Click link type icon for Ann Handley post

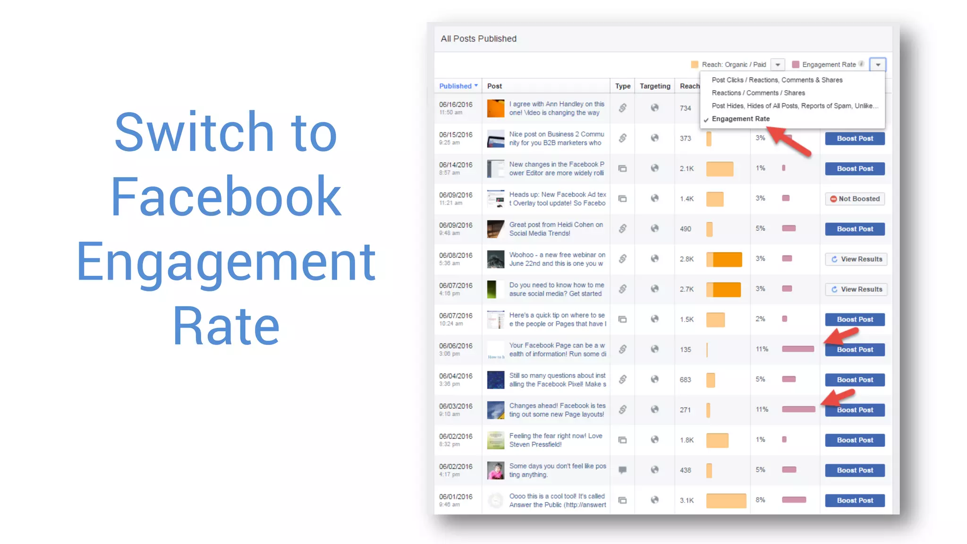tap(623, 108)
